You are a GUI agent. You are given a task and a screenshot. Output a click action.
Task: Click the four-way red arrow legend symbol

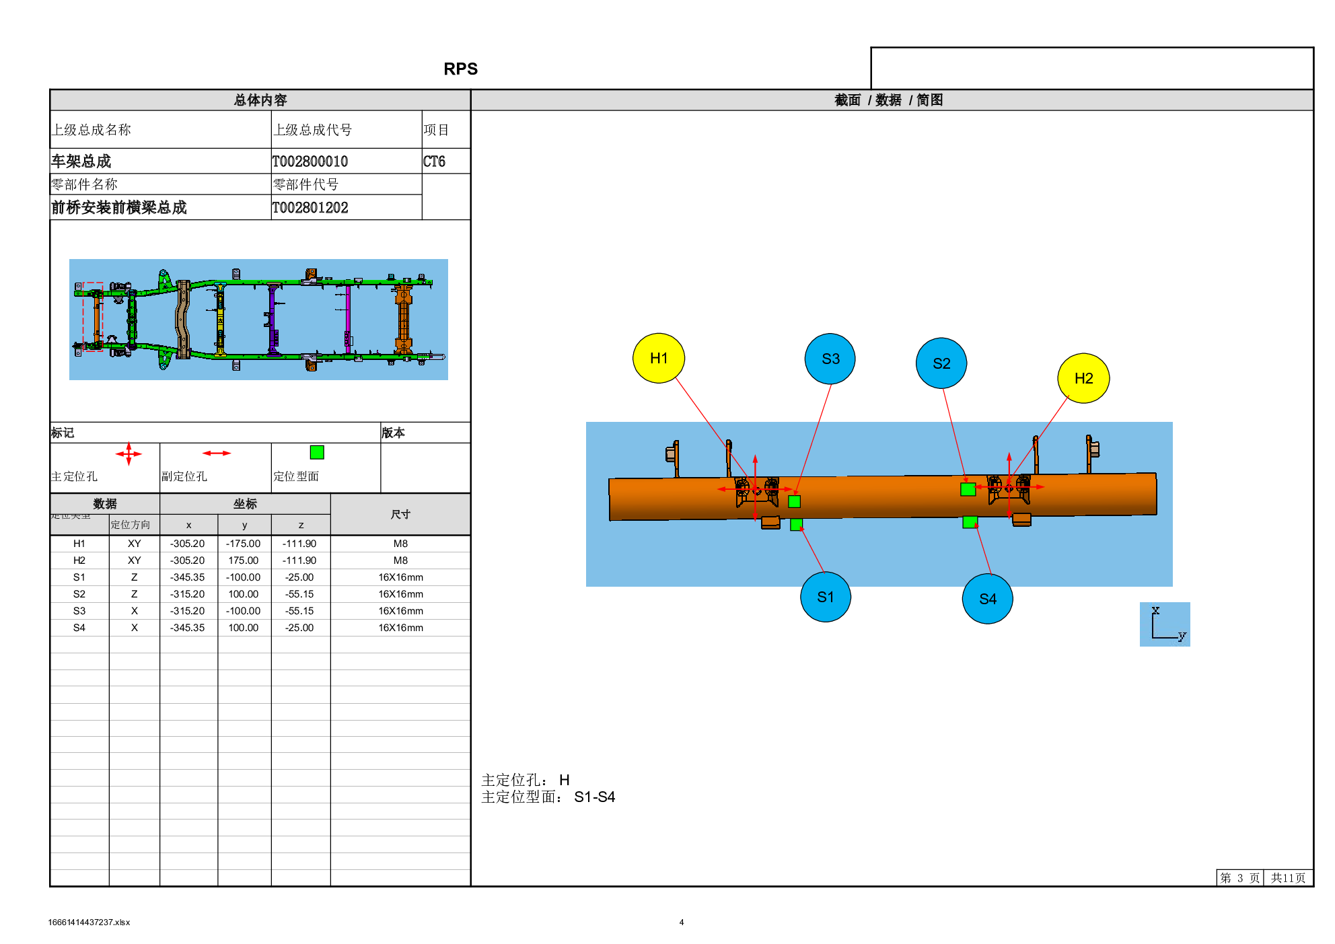(x=129, y=454)
